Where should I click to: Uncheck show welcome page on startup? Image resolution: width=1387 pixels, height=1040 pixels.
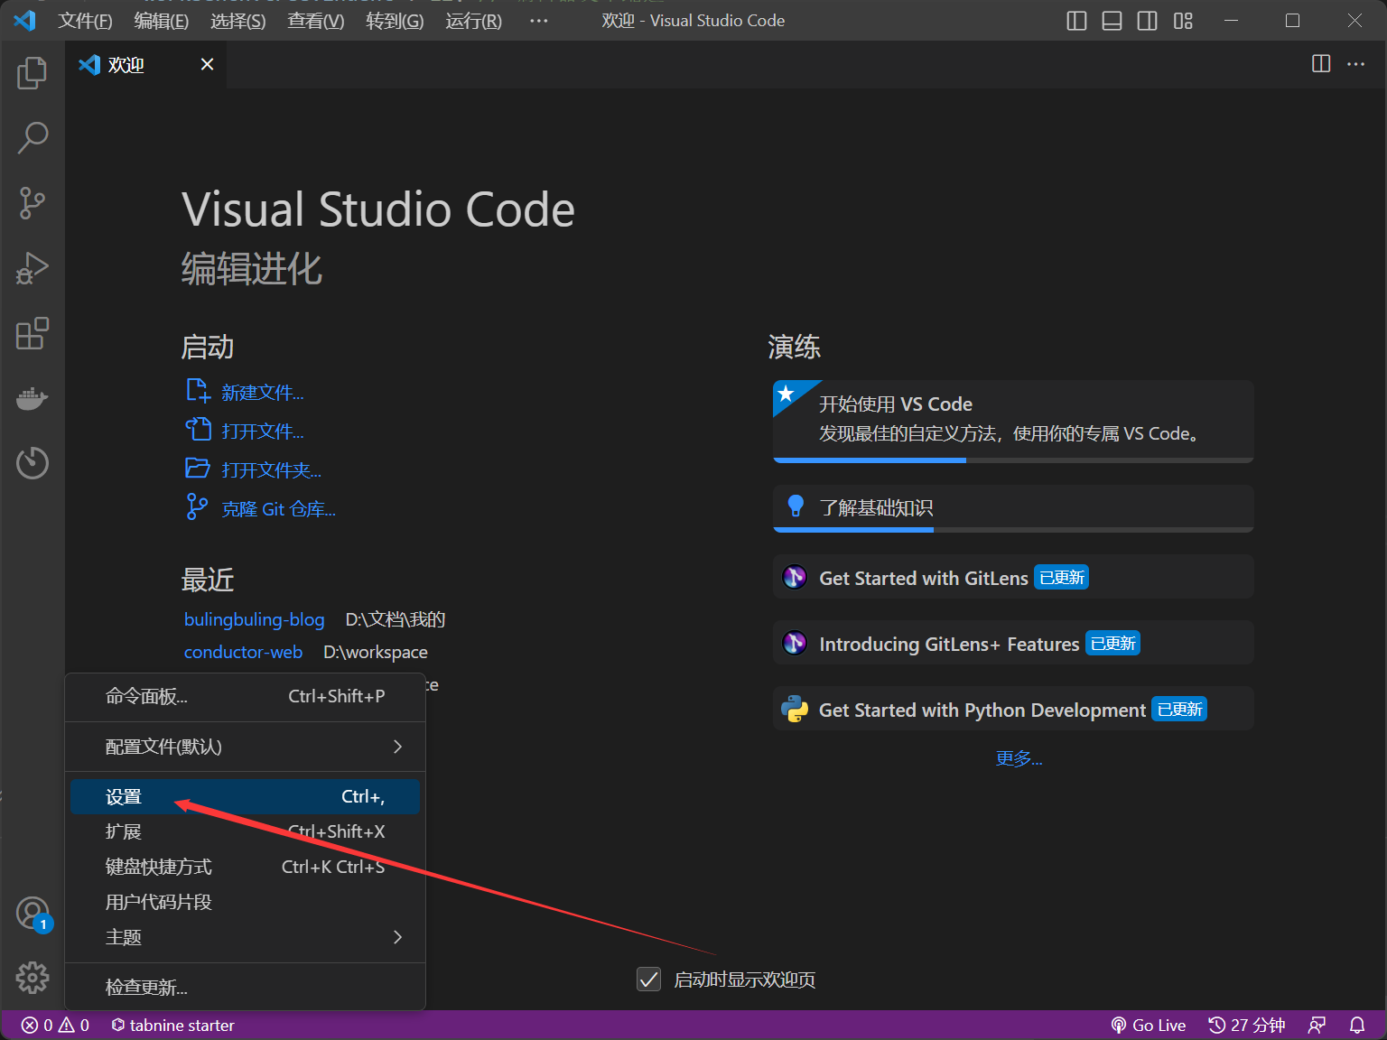pos(648,980)
